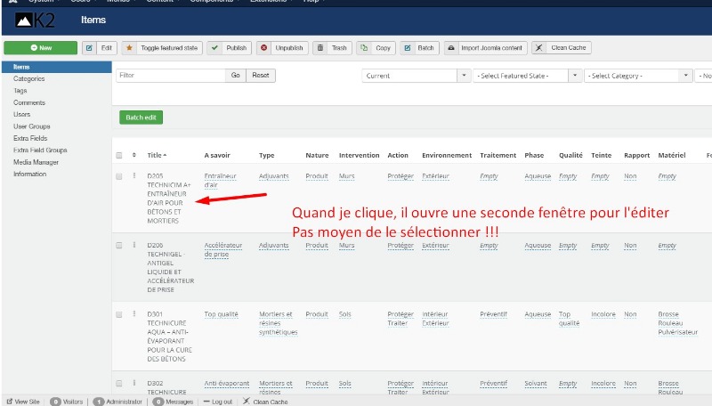Toggle the select-all checkbox in header

[119, 155]
